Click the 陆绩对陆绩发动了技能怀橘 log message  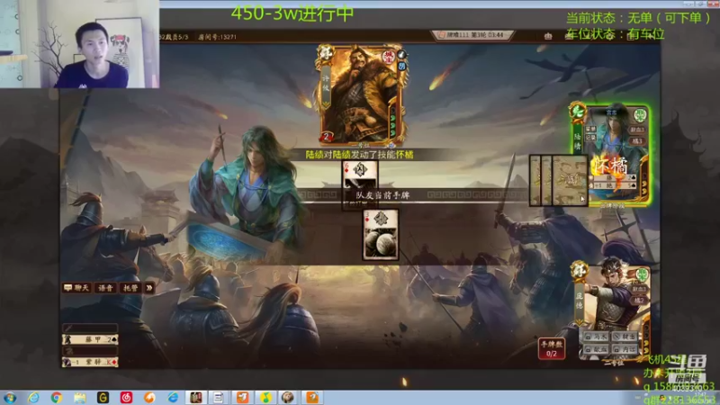click(359, 155)
